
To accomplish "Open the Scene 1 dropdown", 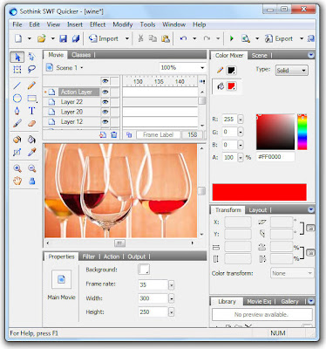I will tap(82, 68).
